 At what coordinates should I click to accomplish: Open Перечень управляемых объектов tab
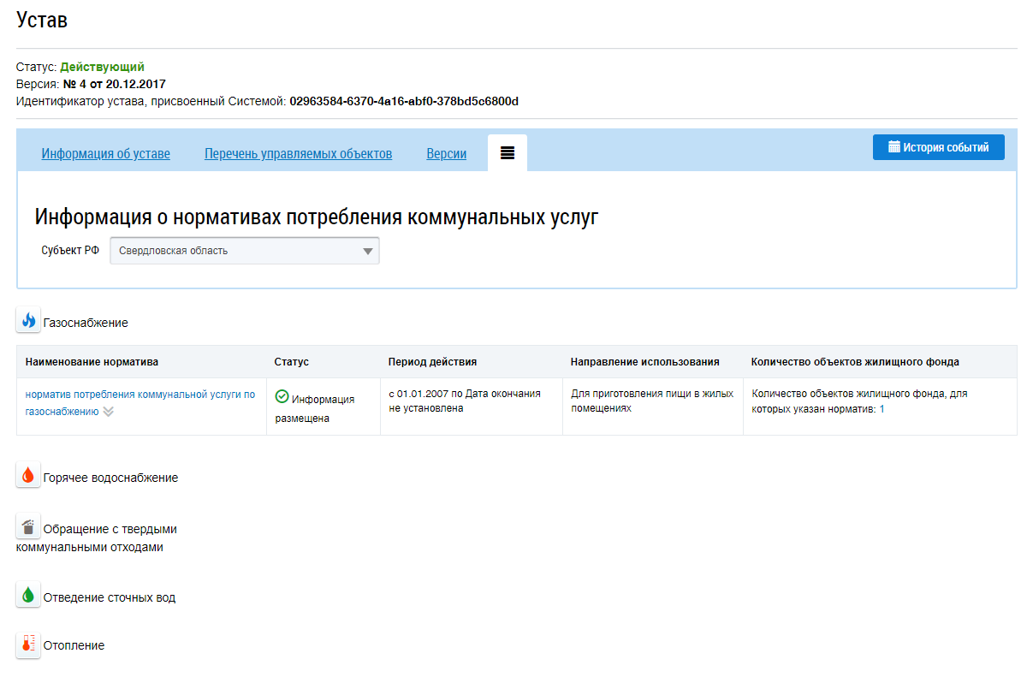[x=298, y=154]
